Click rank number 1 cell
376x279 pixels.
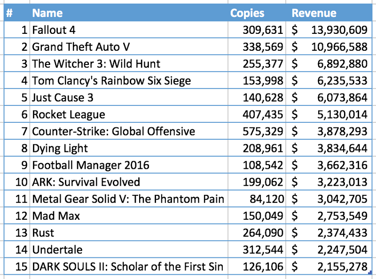pyautogui.click(x=17, y=30)
